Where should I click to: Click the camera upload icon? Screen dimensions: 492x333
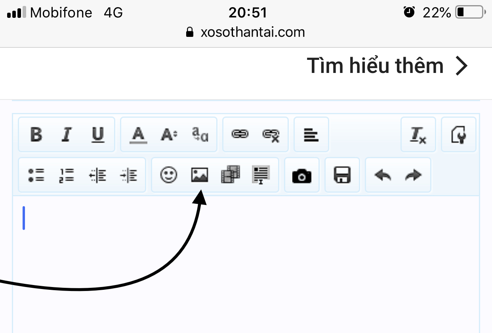(x=302, y=175)
